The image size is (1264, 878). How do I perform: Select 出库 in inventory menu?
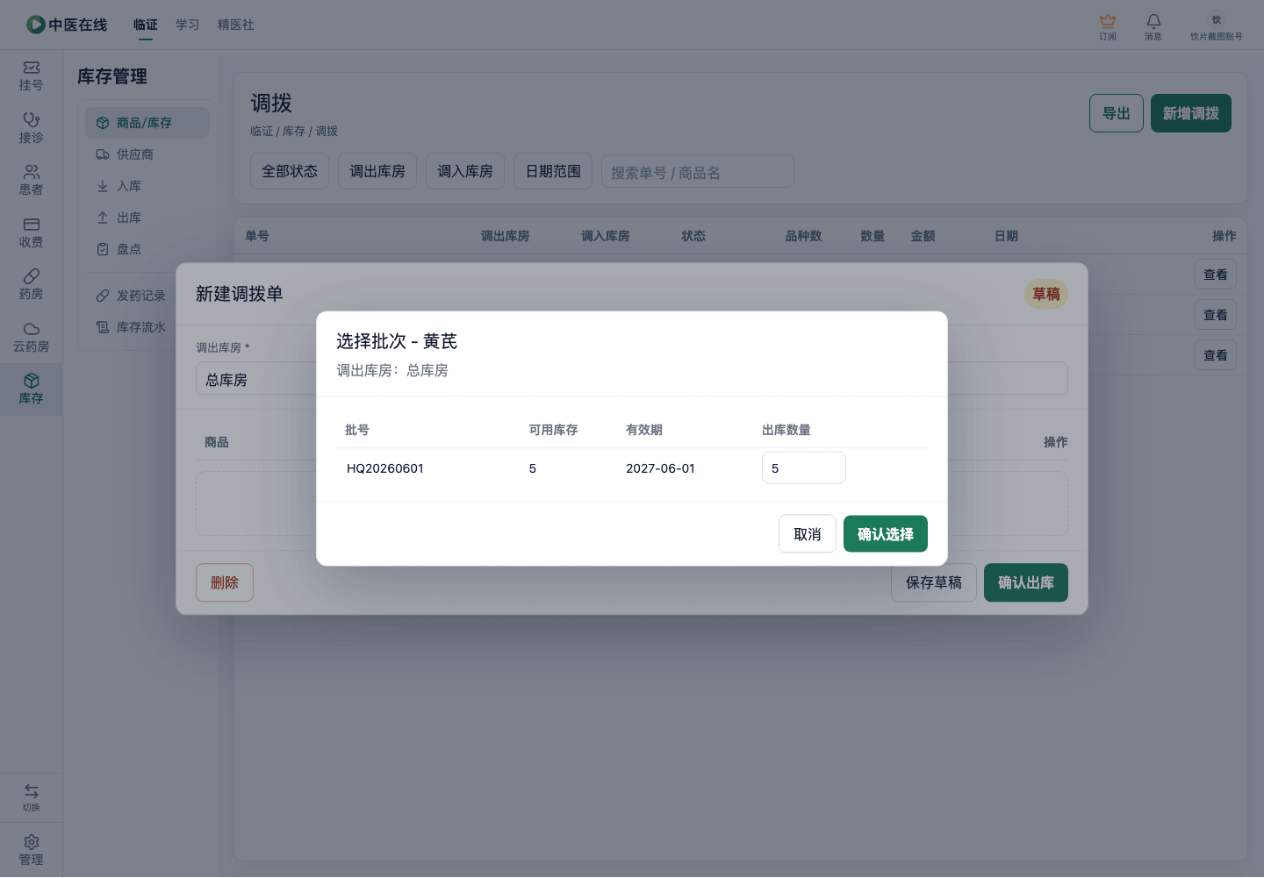(x=147, y=218)
